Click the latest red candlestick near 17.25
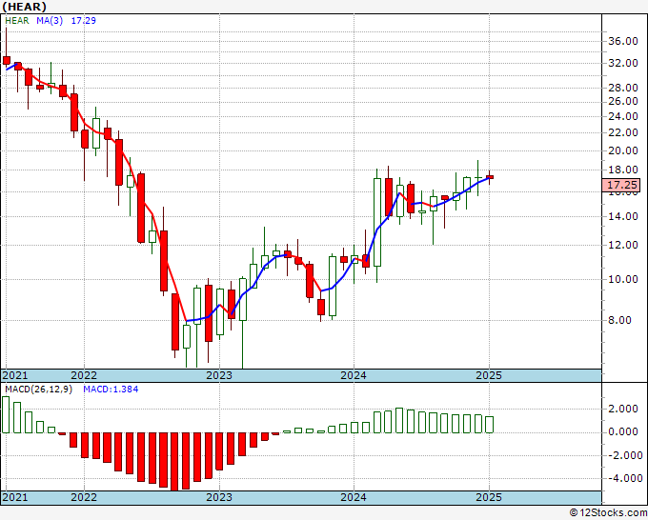This screenshot has width=648, height=520. point(489,177)
